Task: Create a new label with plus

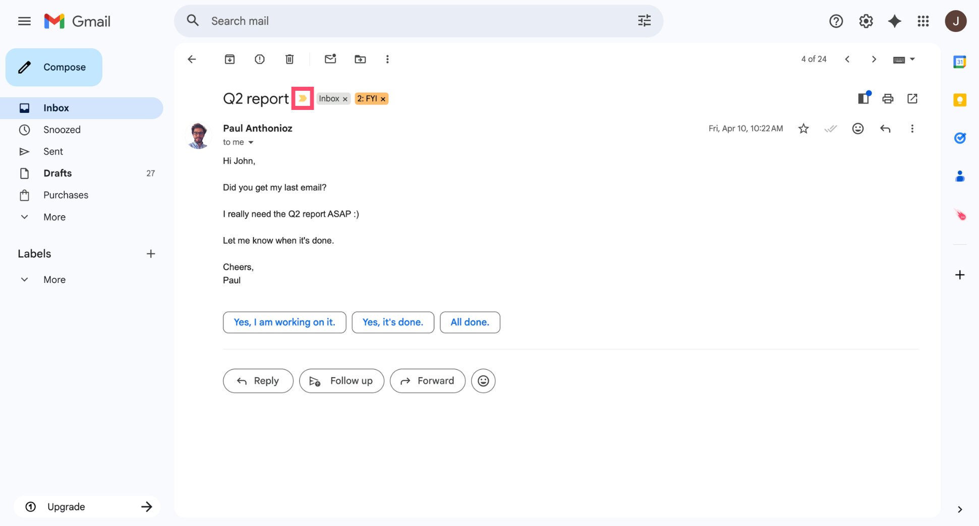Action: (151, 254)
